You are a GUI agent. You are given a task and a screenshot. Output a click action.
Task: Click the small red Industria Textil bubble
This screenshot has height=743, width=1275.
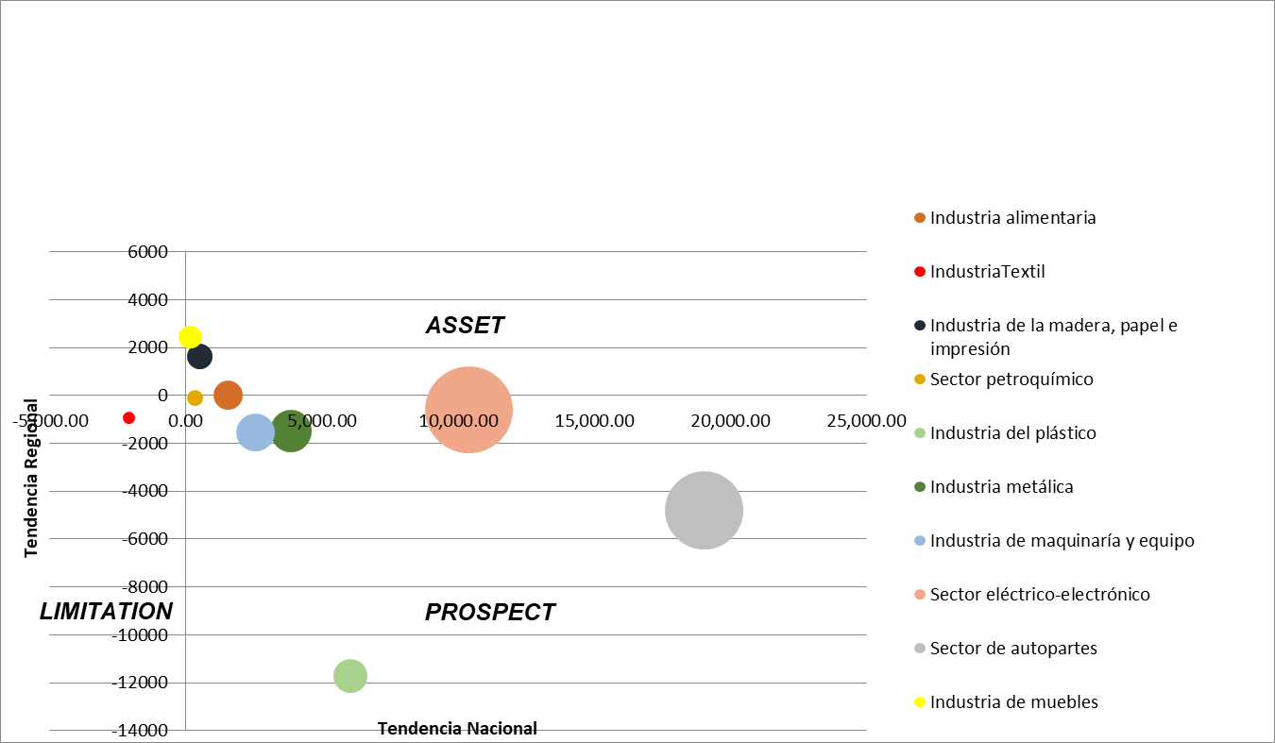(129, 417)
